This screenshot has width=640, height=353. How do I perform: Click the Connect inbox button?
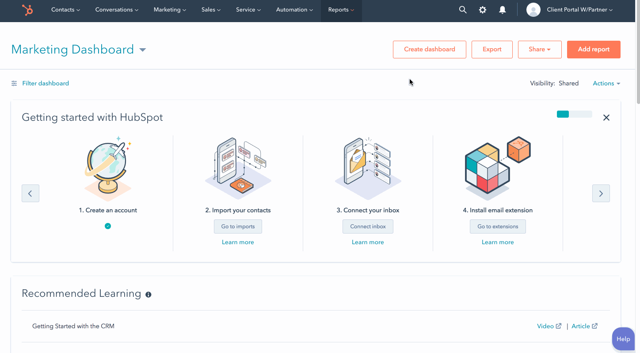click(x=368, y=226)
